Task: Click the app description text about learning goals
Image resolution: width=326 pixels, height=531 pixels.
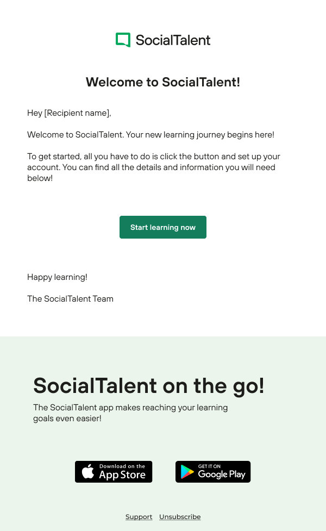Action: tap(130, 413)
